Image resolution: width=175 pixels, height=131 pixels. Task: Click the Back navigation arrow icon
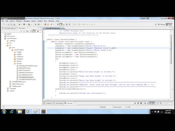tap(87, 24)
